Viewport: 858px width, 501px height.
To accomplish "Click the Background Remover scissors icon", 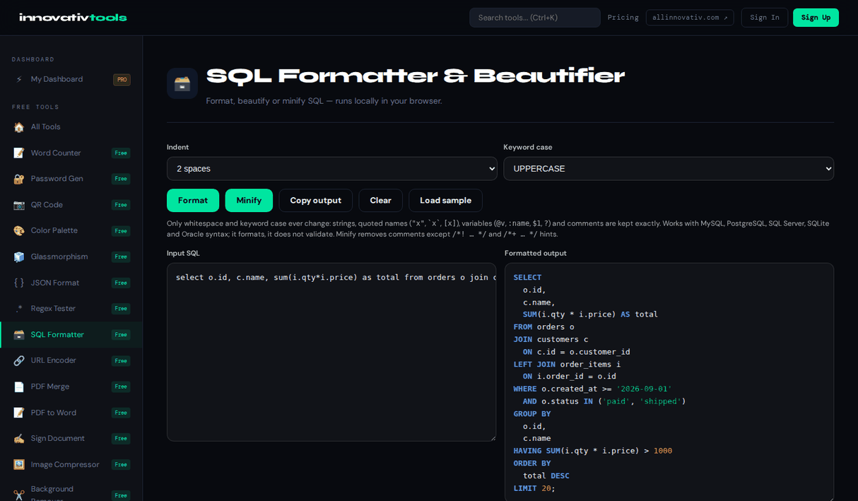I will (x=19, y=495).
